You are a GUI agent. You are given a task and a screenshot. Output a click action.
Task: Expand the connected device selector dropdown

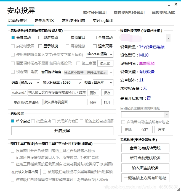pyautogui.click(x=168, y=38)
